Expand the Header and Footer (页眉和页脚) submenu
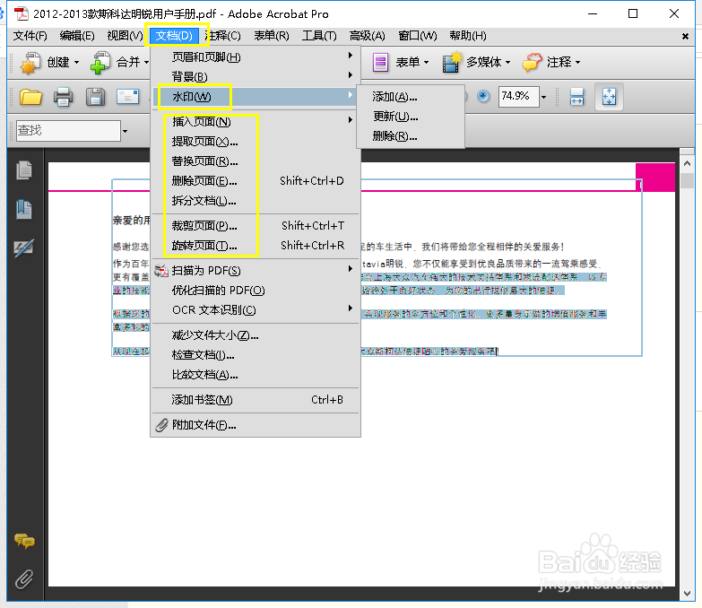This screenshot has height=608, width=702. click(x=256, y=56)
